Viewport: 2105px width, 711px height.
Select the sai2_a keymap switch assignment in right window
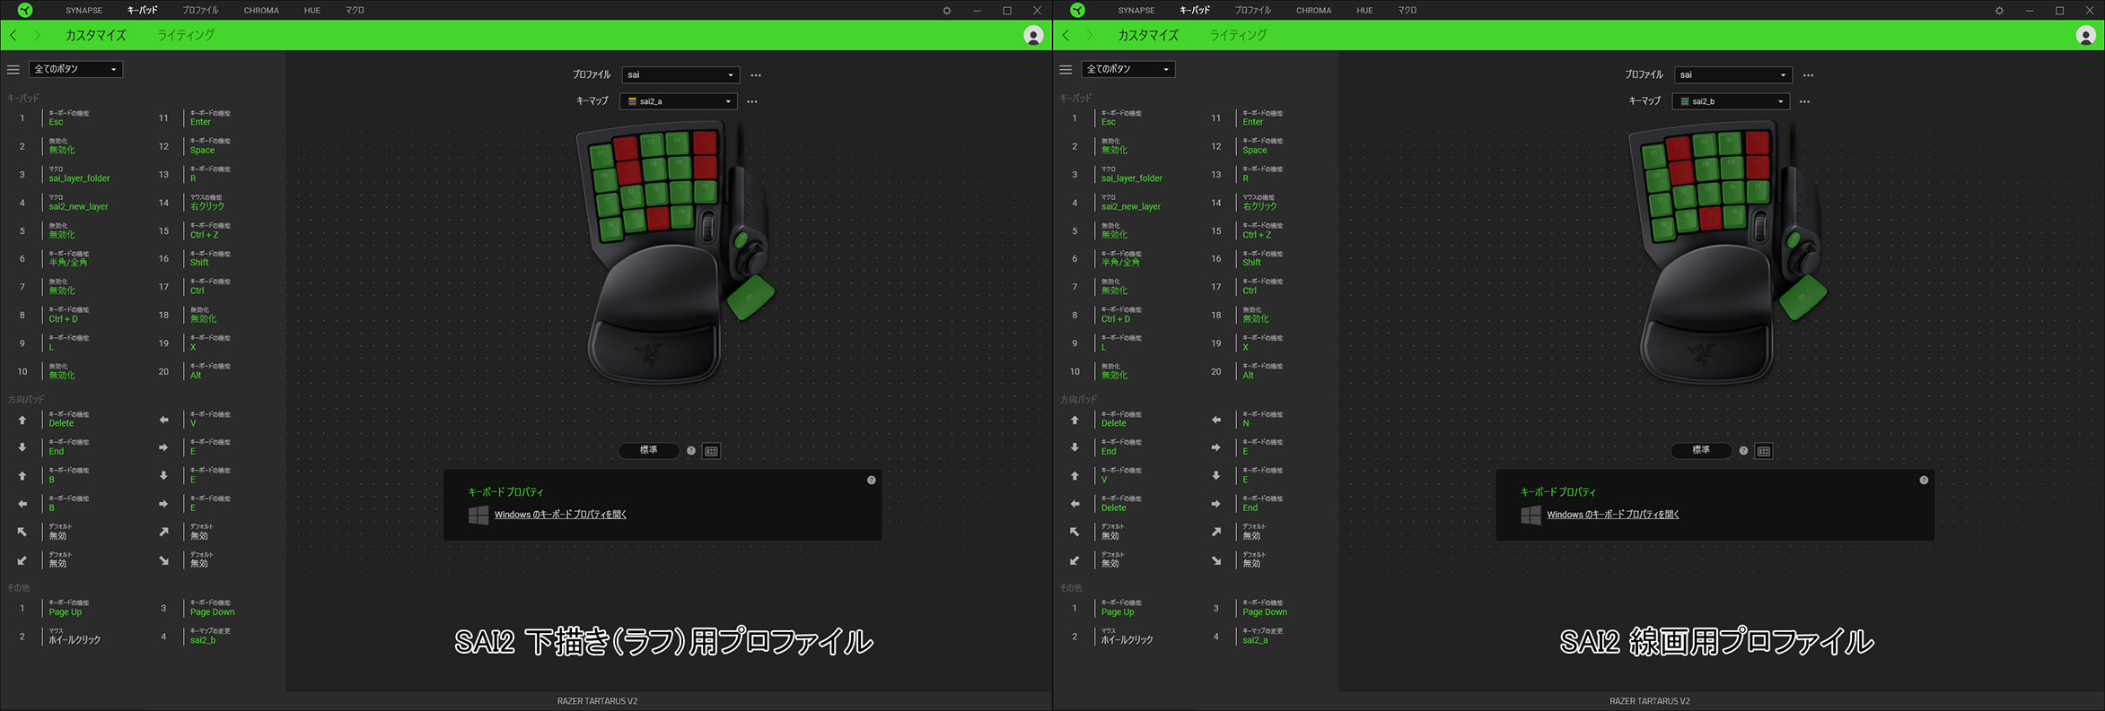tap(1262, 636)
